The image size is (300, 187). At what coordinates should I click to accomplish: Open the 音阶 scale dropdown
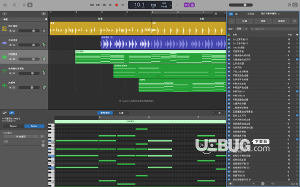[241, 29]
